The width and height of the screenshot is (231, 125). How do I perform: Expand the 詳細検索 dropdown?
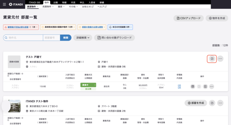(x=83, y=38)
